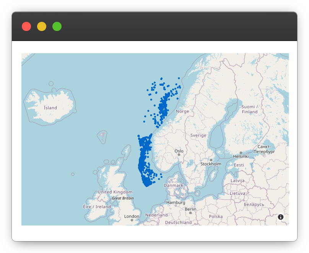Click the Helsinki label on the map
Viewport: 309px width, 253px height.
click(x=241, y=156)
